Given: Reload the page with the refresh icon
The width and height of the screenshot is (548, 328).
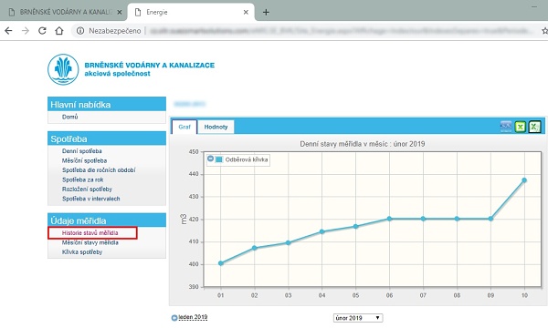Looking at the screenshot, I should (x=42, y=31).
